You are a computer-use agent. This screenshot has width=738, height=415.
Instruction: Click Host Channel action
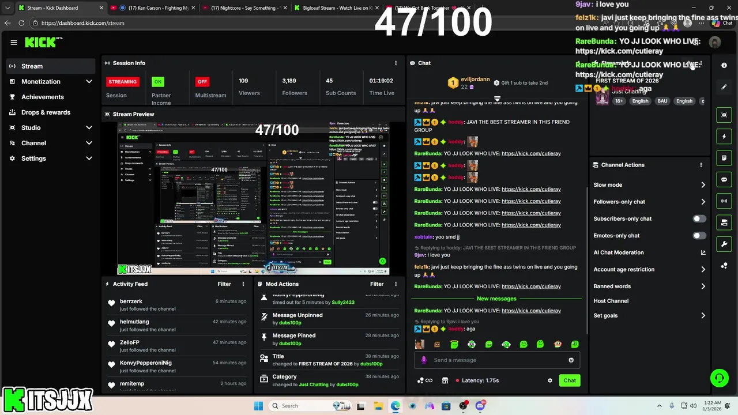click(x=611, y=301)
